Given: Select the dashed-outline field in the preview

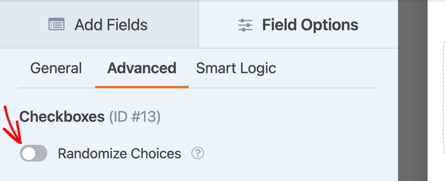Looking at the screenshot, I should pos(444,98).
